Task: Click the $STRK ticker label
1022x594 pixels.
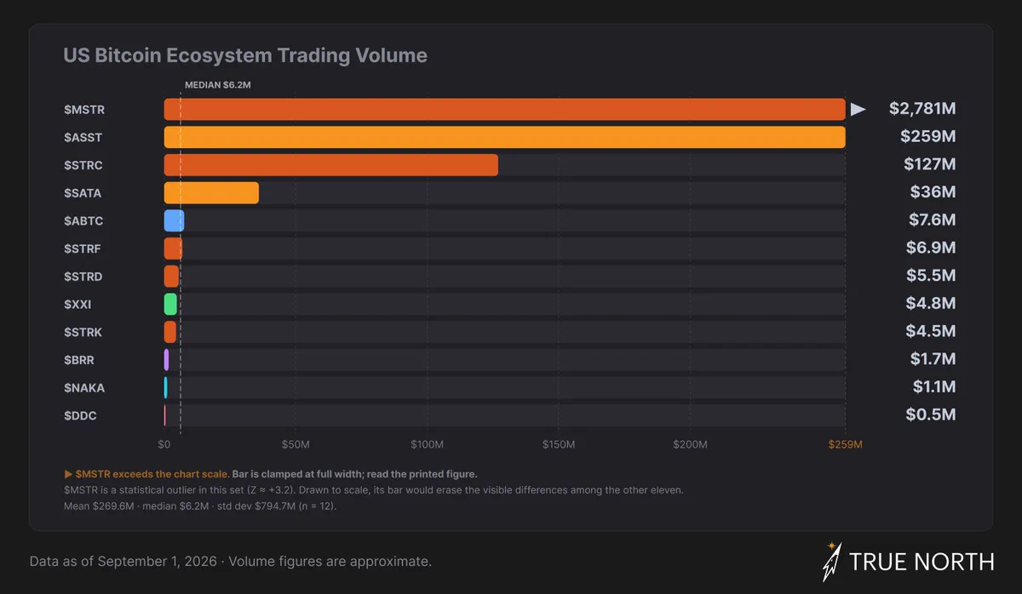Action: click(83, 333)
